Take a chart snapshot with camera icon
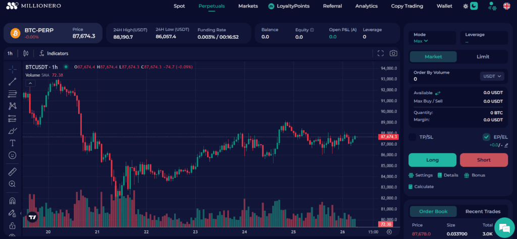Image resolution: width=517 pixels, height=239 pixels. pos(393,53)
